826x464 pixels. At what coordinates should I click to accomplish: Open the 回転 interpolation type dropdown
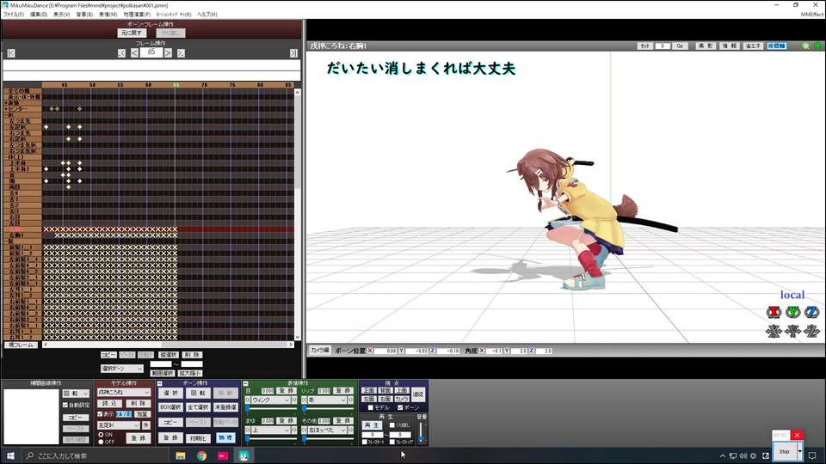point(76,394)
